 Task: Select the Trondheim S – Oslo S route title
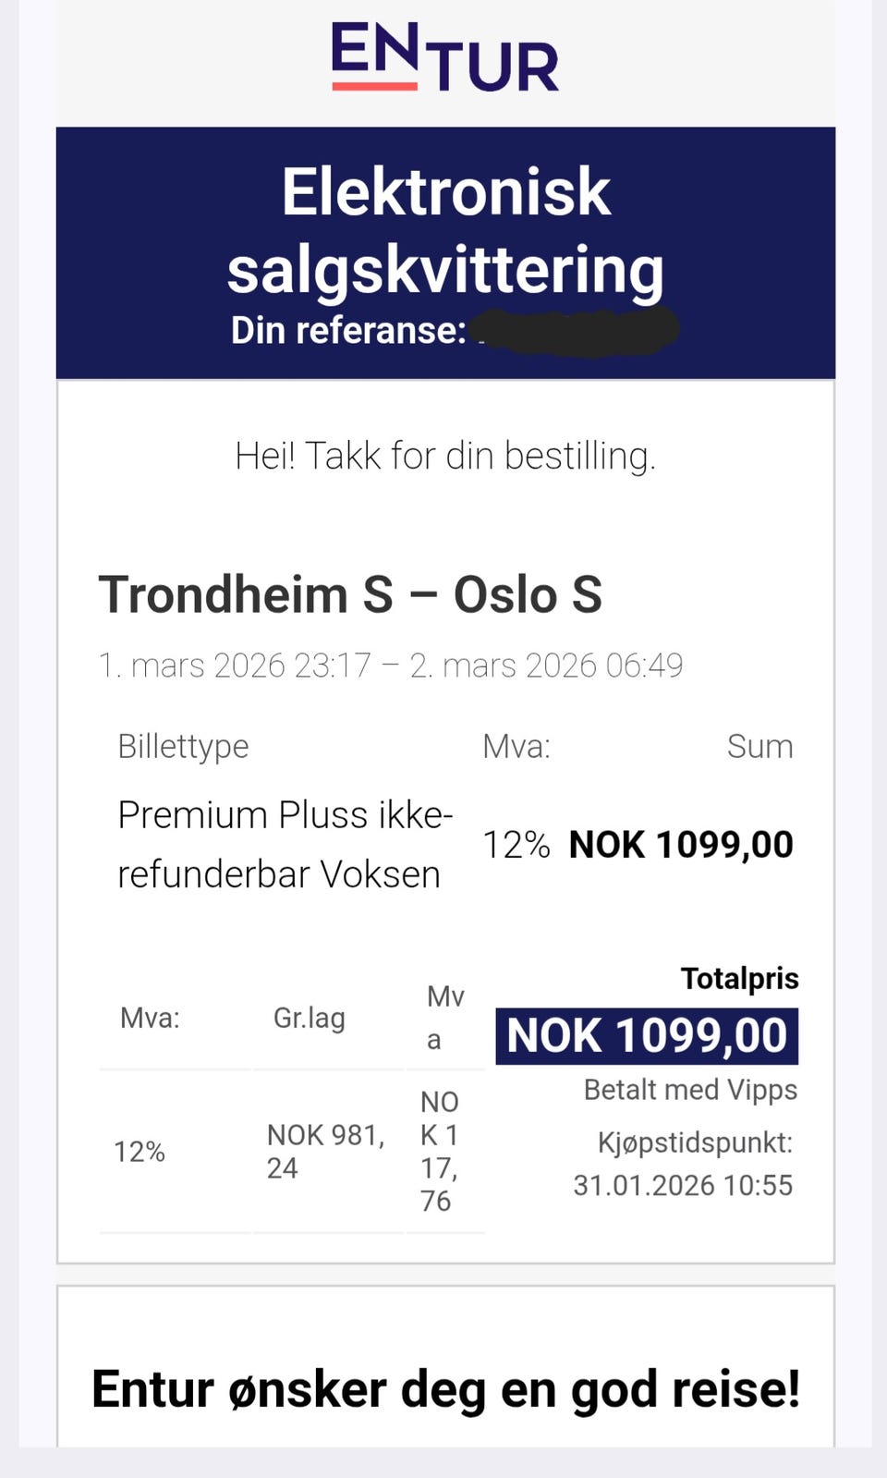(x=350, y=593)
